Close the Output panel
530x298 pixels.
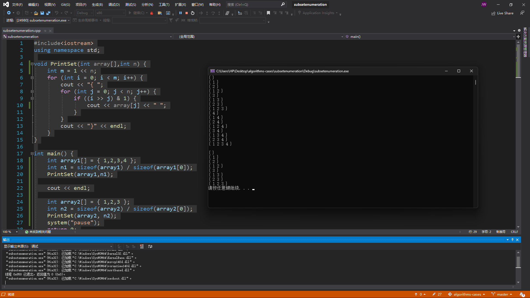coord(517,240)
